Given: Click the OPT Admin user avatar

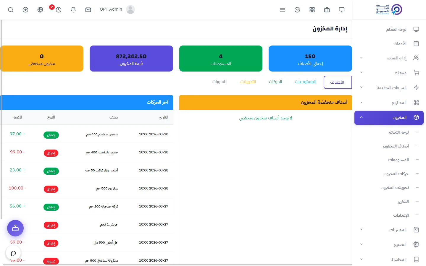Looking at the screenshot, I should click(130, 9).
